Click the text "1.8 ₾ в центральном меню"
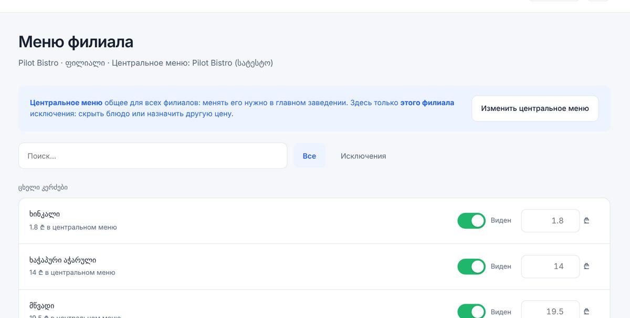The width and height of the screenshot is (630, 318). pos(73,228)
